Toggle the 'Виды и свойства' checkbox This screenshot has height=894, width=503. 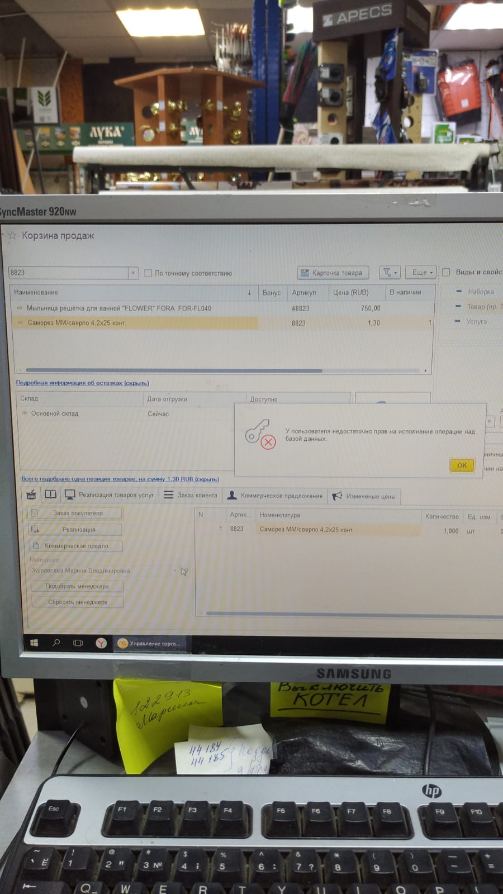pyautogui.click(x=446, y=272)
